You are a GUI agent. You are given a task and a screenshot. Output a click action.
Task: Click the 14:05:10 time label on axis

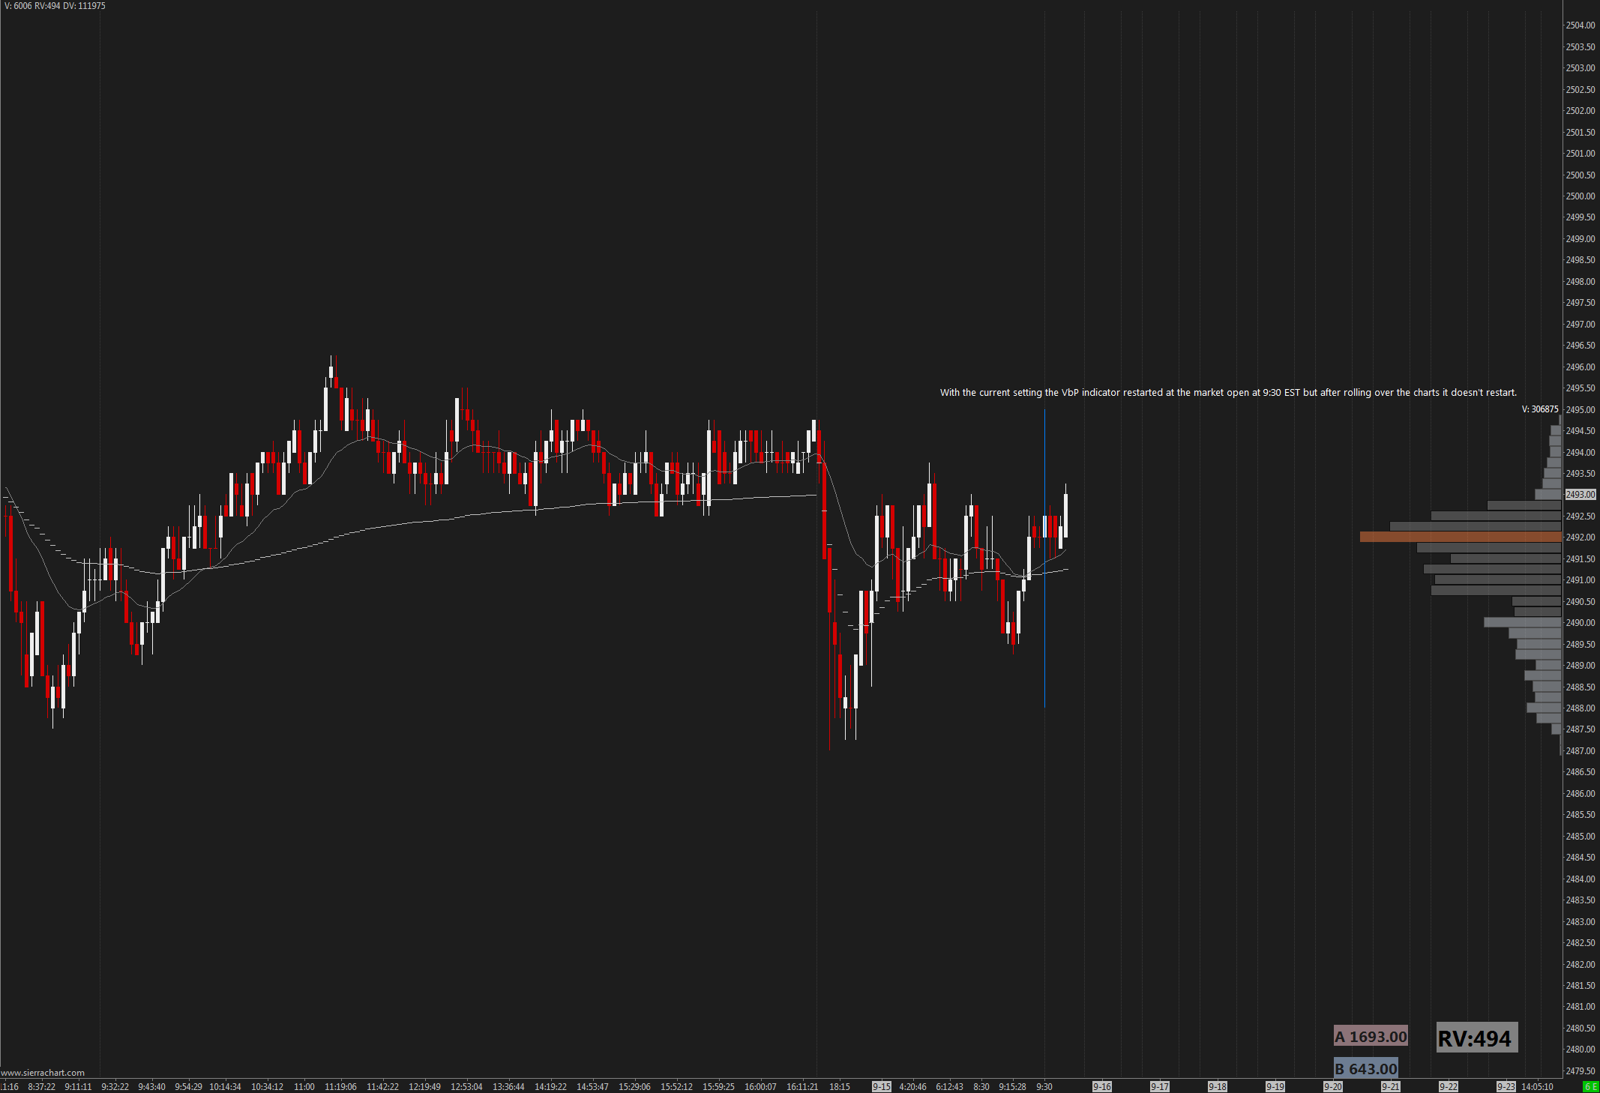point(1537,1086)
